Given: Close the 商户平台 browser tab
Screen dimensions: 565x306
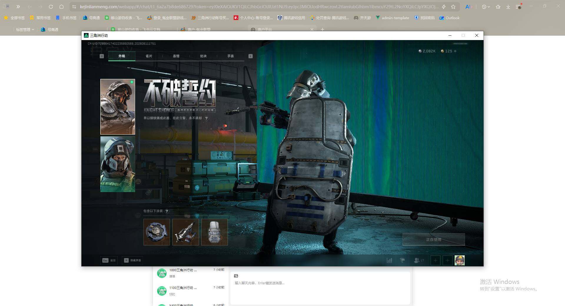Looking at the screenshot, I should tap(312, 29).
